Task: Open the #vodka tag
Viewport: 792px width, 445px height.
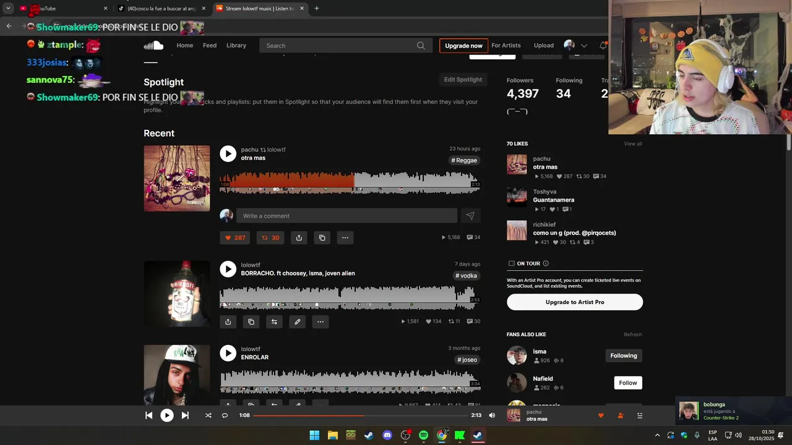Action: (466, 276)
